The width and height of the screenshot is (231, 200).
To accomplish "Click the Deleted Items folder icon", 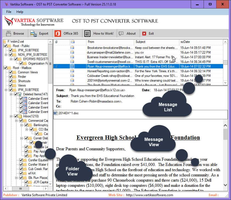I will (x=20, y=94).
